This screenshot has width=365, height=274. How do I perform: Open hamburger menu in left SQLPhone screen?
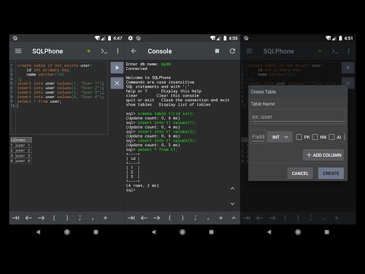pos(18,51)
